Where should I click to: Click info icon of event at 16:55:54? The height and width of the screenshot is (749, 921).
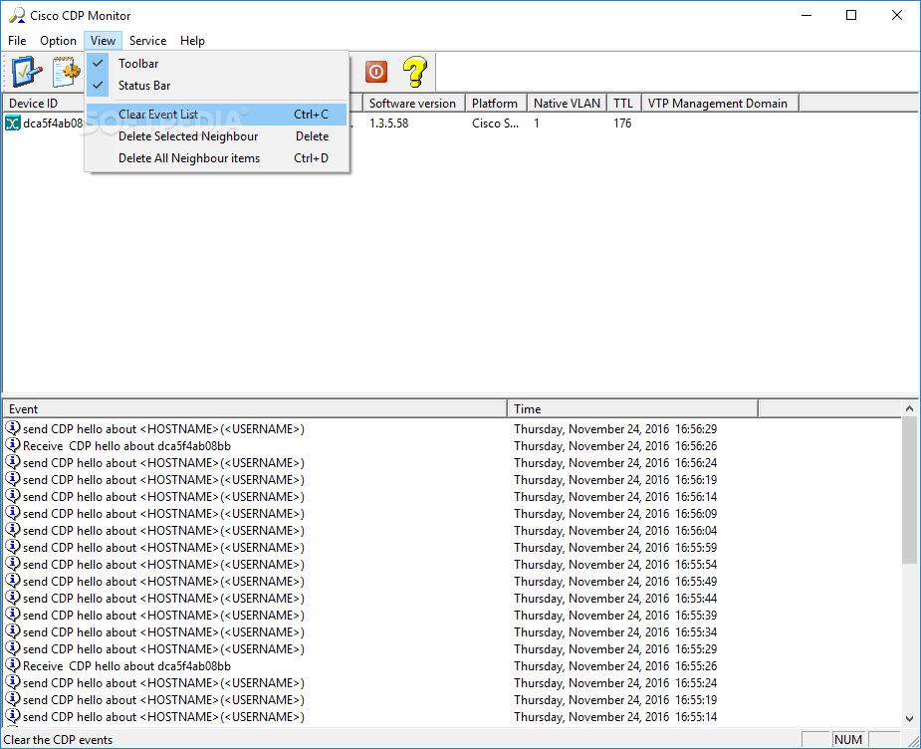click(13, 564)
